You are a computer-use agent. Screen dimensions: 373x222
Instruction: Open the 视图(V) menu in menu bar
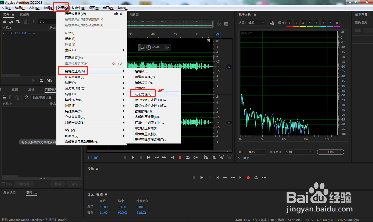pyautogui.click(x=94, y=8)
